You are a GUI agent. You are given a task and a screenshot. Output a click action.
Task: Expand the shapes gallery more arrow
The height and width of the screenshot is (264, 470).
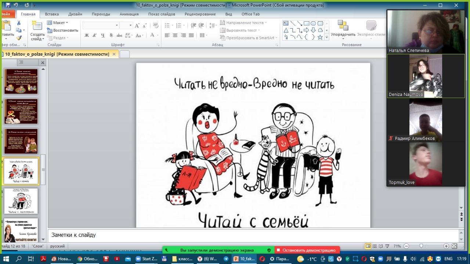(327, 37)
